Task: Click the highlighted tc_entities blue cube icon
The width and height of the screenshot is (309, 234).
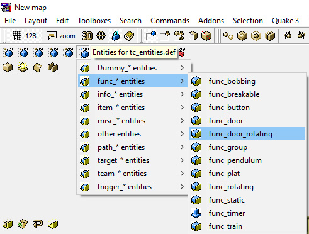Action: point(84,52)
